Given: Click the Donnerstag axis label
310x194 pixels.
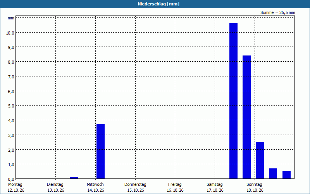Looking at the screenshot, I should click(x=135, y=185).
